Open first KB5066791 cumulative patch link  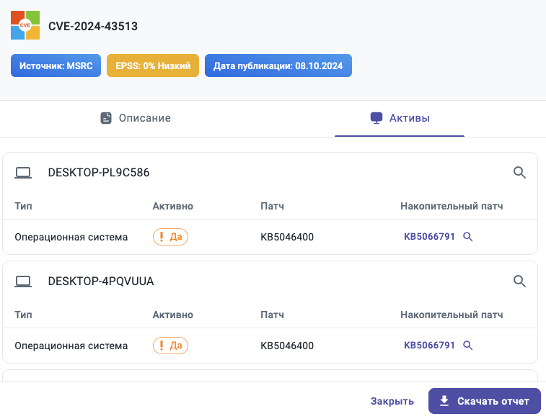pos(429,237)
